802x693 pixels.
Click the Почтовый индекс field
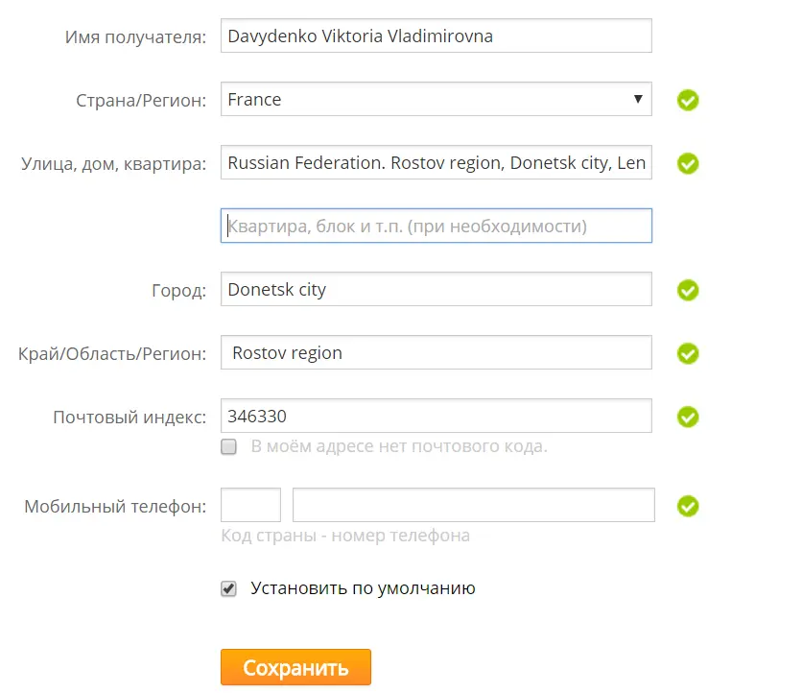point(436,416)
